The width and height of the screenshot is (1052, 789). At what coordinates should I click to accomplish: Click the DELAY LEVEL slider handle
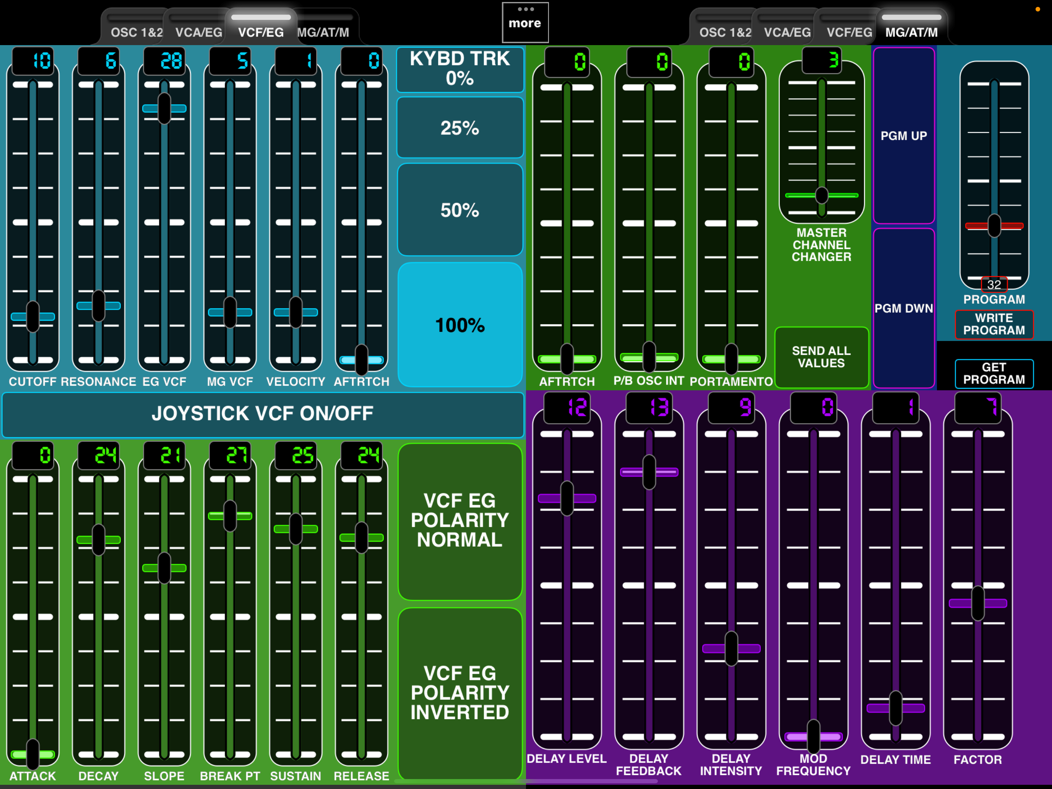click(x=567, y=498)
